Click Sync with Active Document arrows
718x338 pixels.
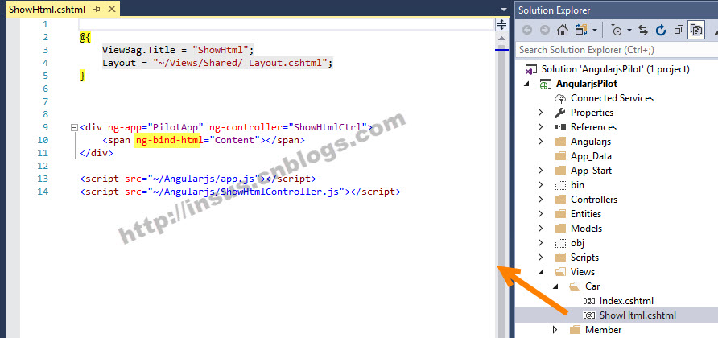pyautogui.click(x=643, y=31)
